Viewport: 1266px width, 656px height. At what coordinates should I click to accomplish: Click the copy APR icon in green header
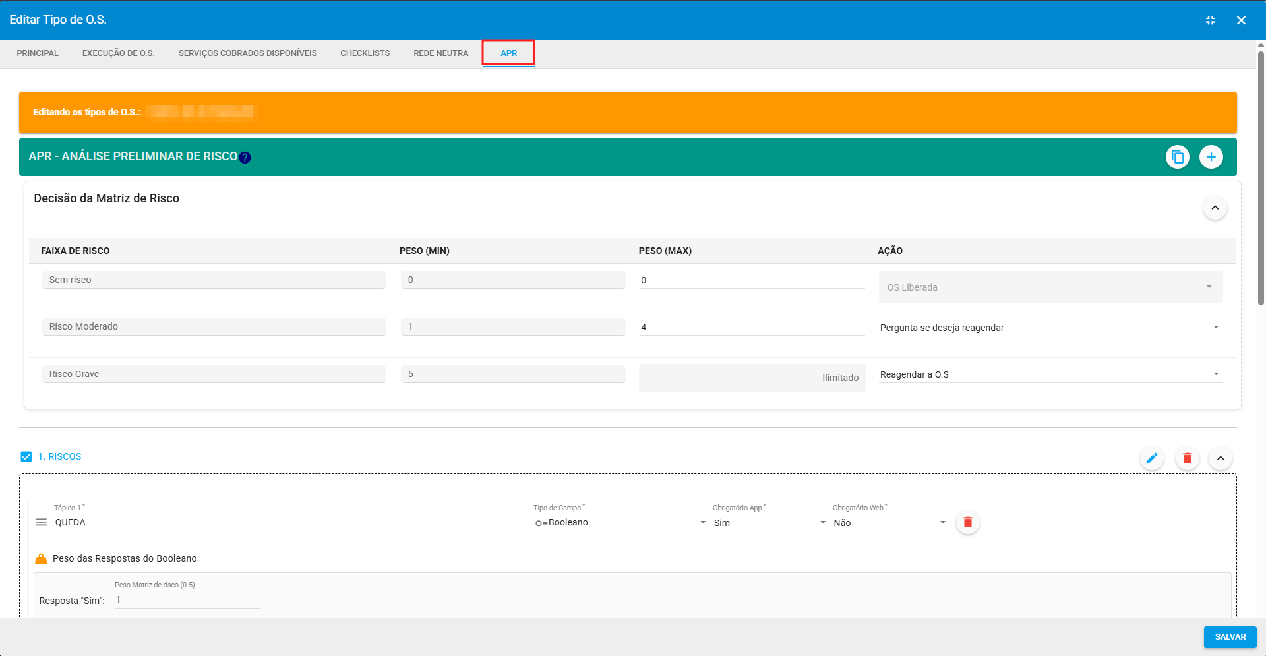point(1177,157)
